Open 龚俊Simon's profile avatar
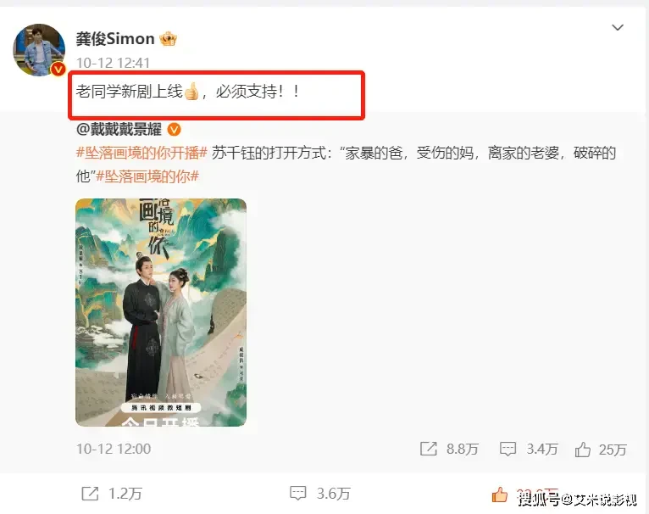Screen dimensions: 649x514 click(x=39, y=50)
